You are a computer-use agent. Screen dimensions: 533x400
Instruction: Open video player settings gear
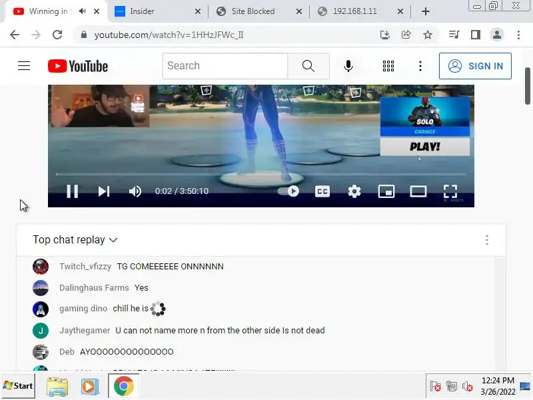(x=354, y=191)
